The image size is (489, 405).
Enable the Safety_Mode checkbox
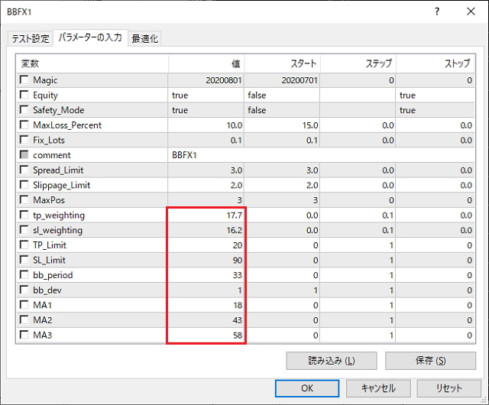(24, 109)
